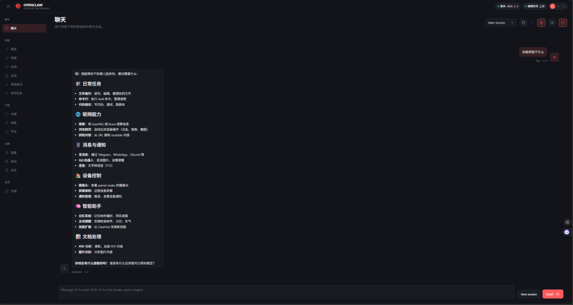The height and width of the screenshot is (305, 573).
Task: Click the brain thinking toggle button
Action: click(541, 23)
